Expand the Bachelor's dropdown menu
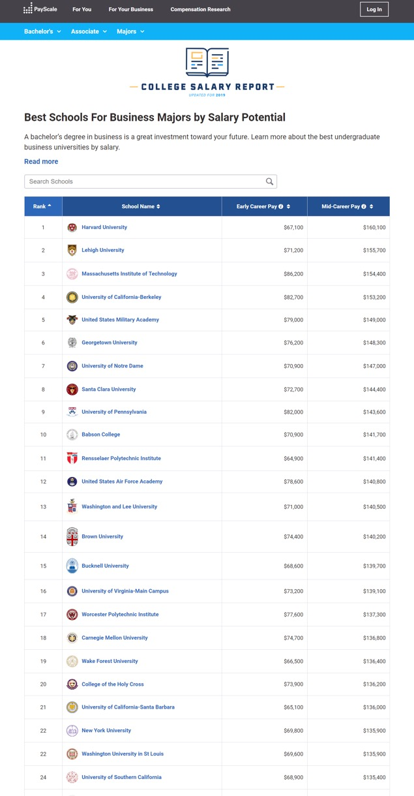The width and height of the screenshot is (414, 796). point(42,31)
